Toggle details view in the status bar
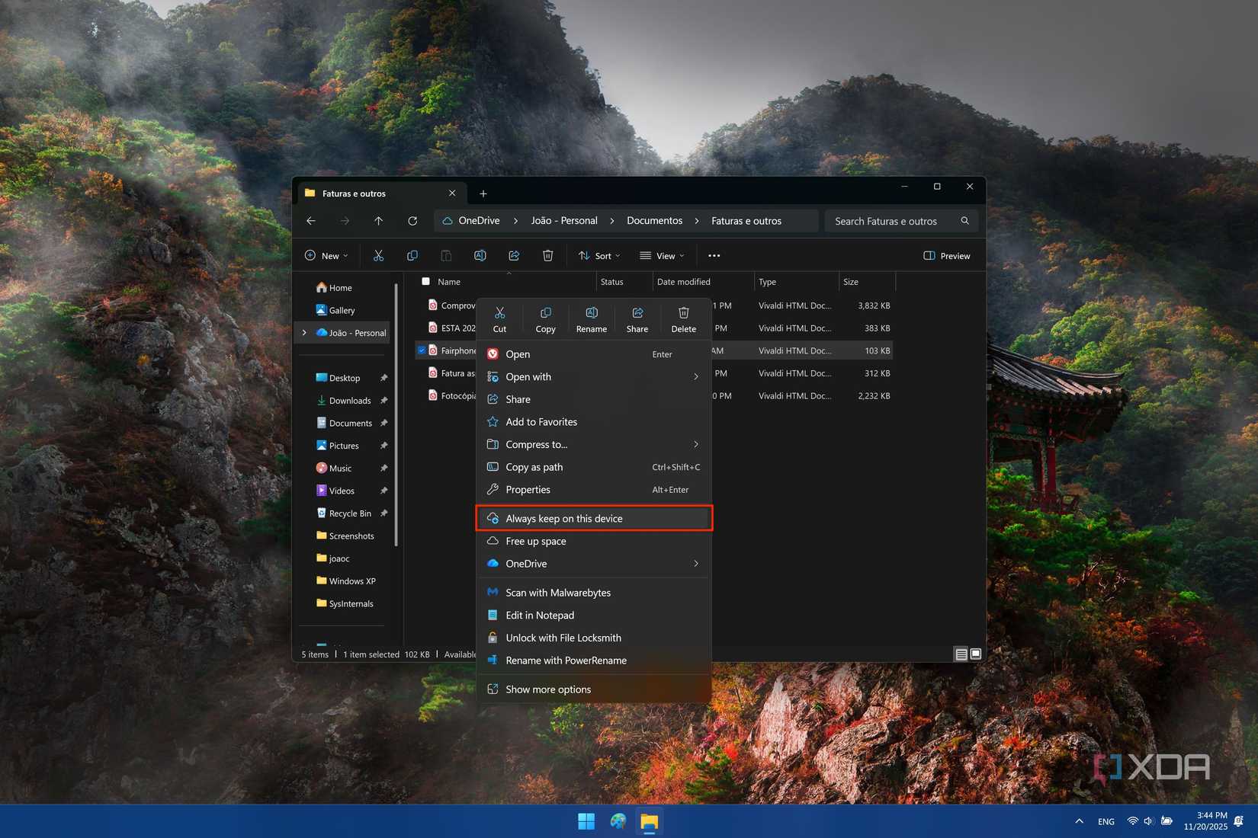 coord(961,654)
